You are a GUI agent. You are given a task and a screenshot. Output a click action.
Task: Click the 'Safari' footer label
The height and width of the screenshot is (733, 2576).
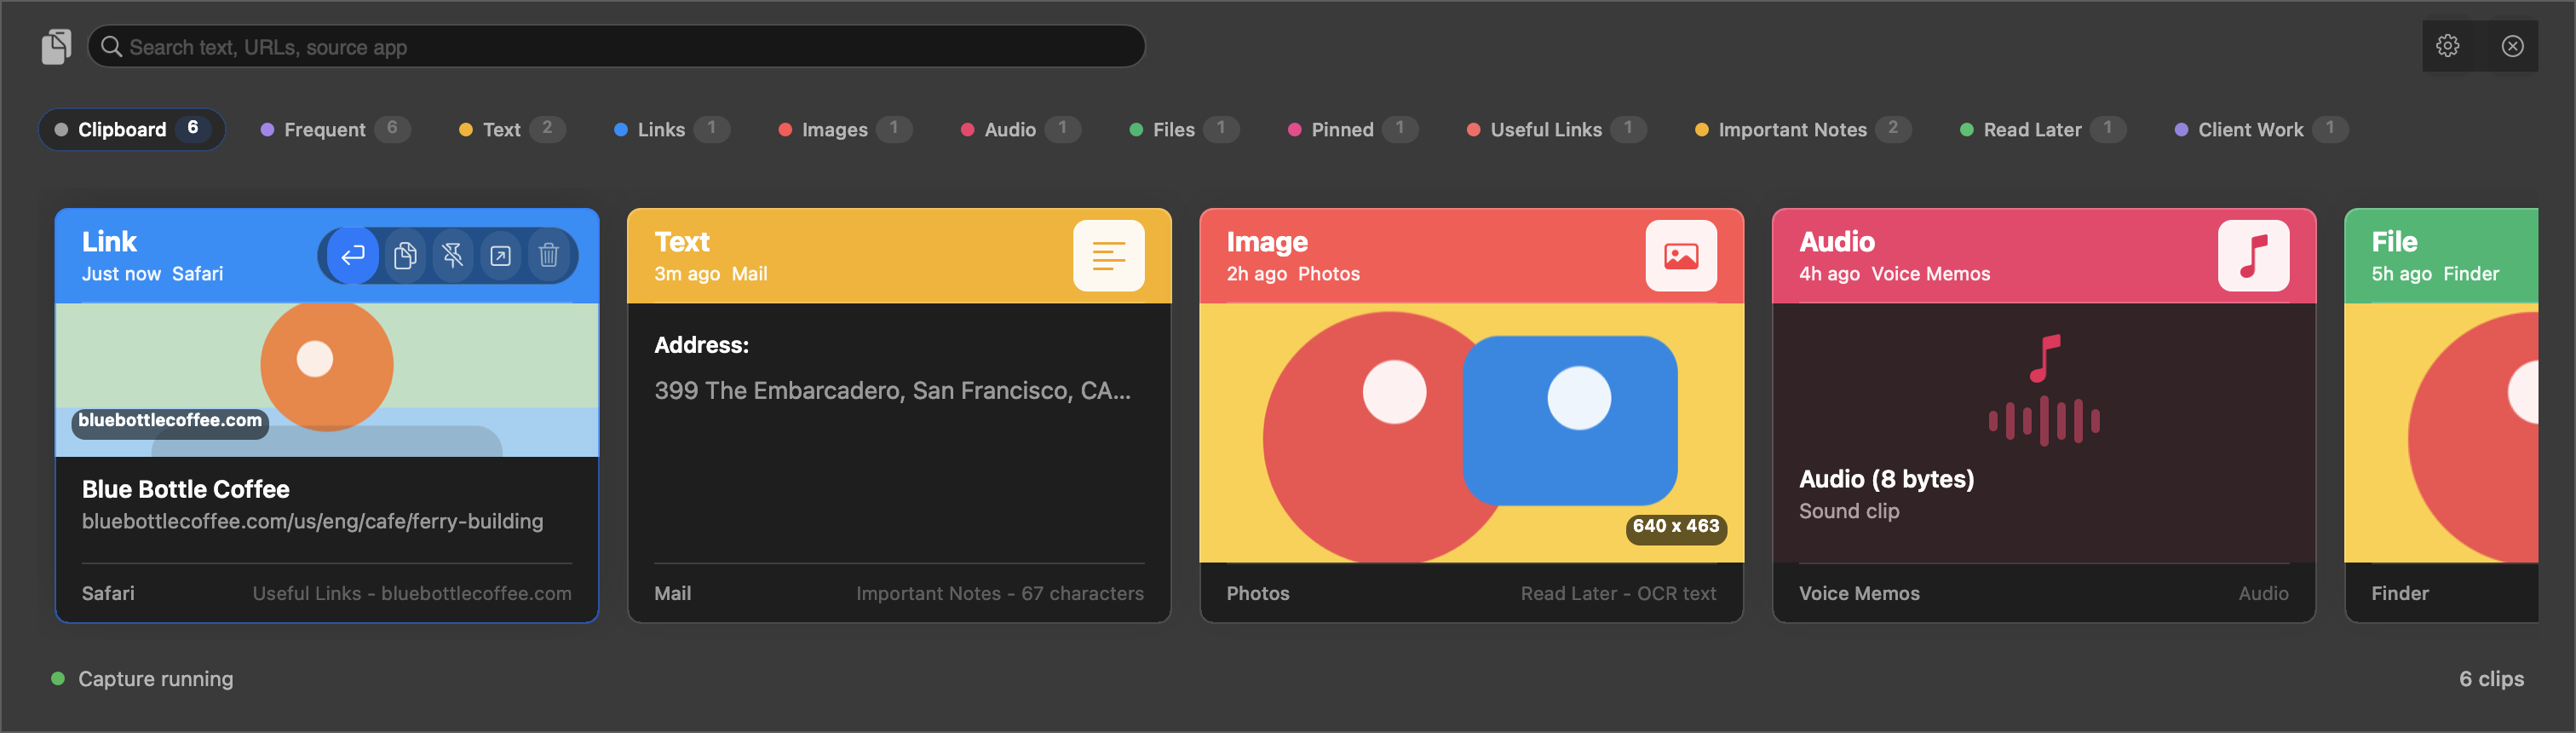[108, 594]
